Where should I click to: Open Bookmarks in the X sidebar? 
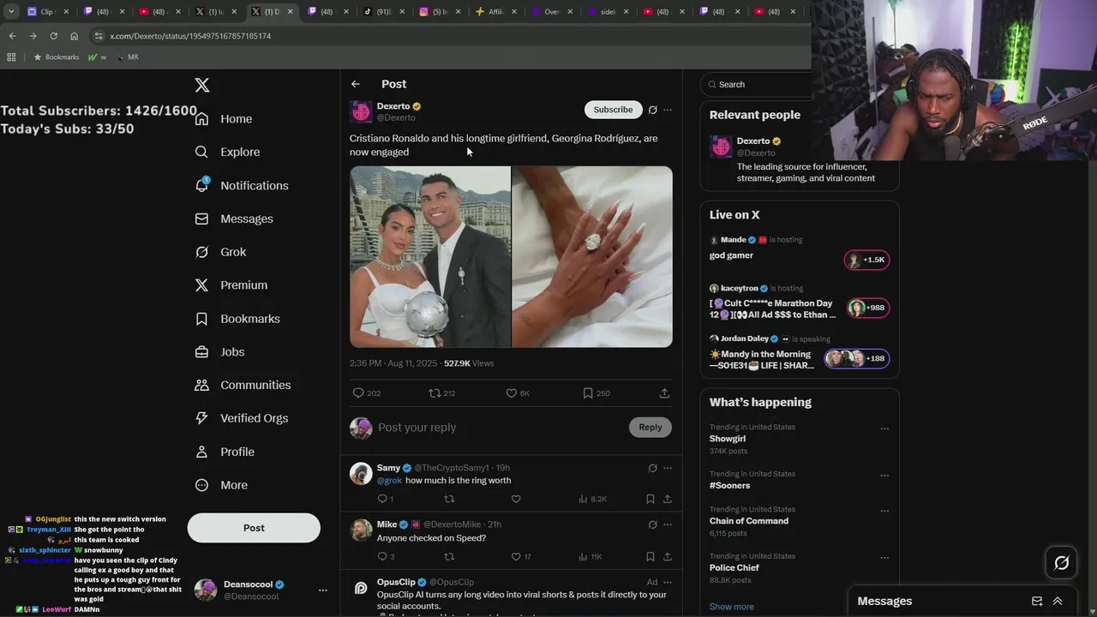[x=237, y=319]
